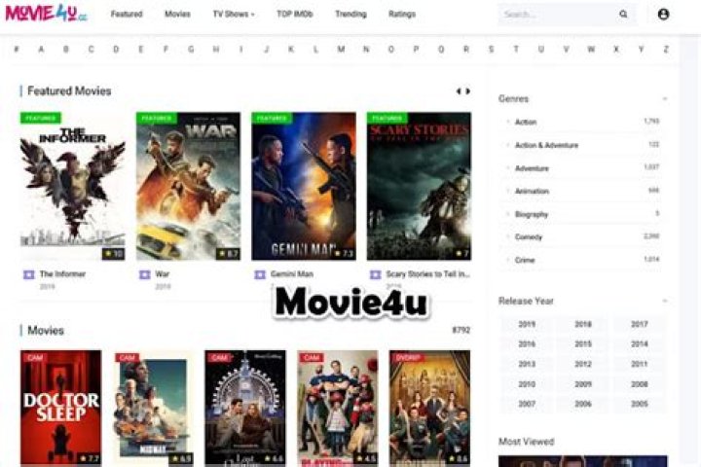Open the Scary Stories poster
Screen dimensions: 701x467
(x=419, y=186)
